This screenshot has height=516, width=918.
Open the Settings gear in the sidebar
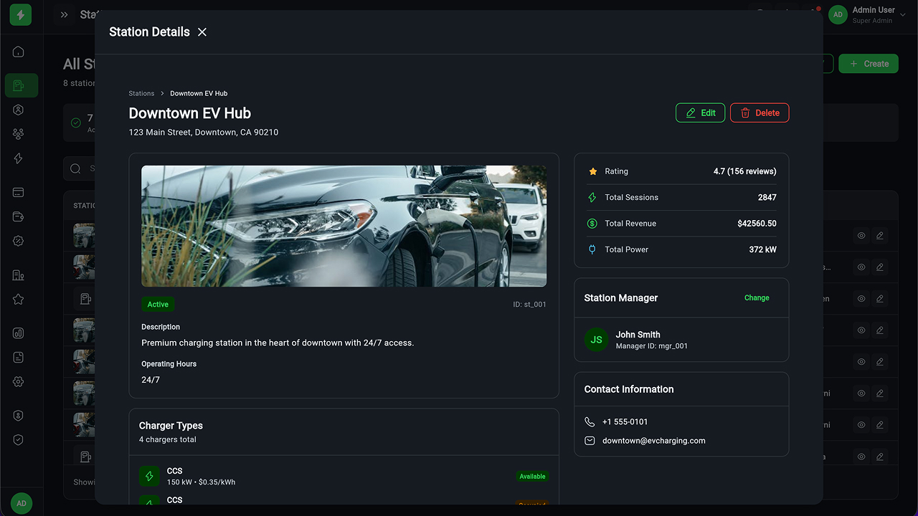click(19, 382)
